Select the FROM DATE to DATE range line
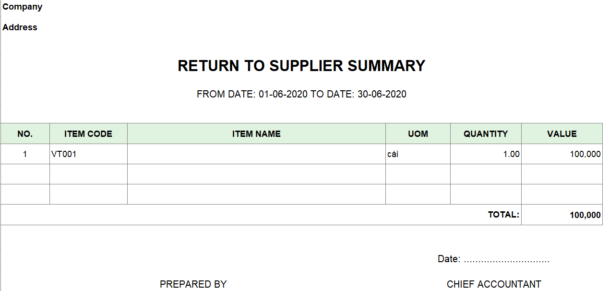Viewport: 609px width, 291px height. click(301, 94)
